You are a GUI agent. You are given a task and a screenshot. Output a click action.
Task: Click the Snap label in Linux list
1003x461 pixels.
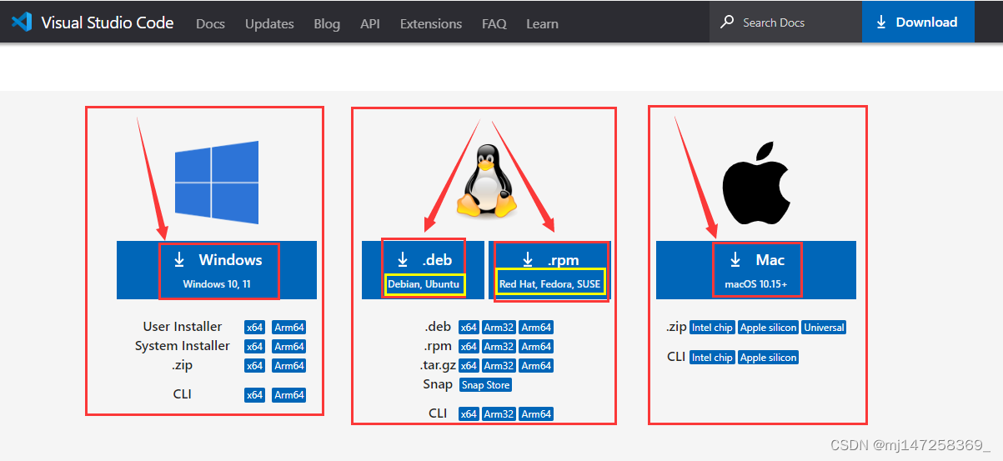coord(438,384)
